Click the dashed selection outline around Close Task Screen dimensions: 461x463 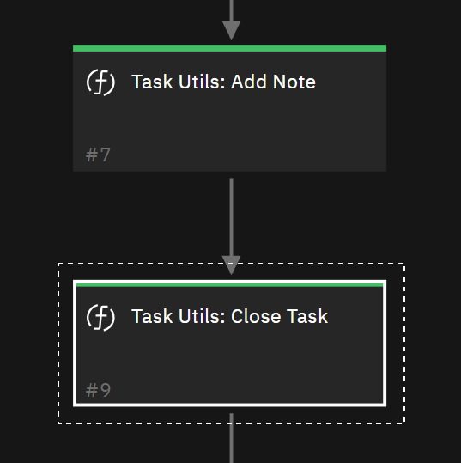404,344
